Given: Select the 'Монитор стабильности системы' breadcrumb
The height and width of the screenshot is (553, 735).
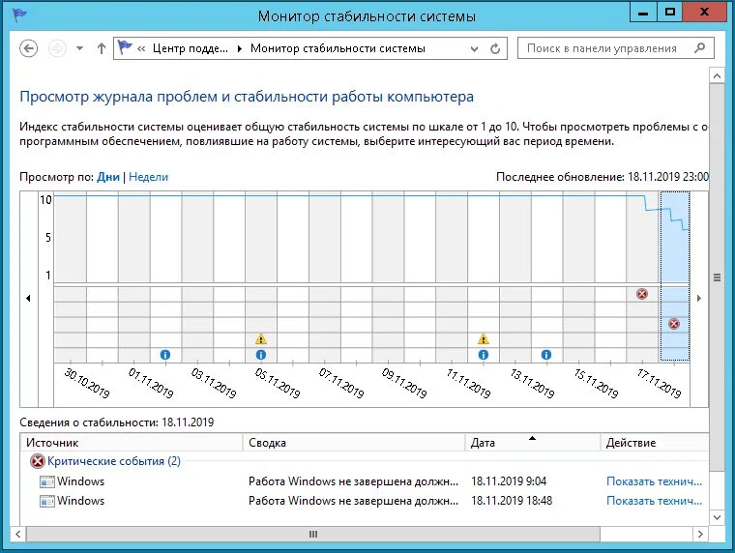Looking at the screenshot, I should coord(338,48).
